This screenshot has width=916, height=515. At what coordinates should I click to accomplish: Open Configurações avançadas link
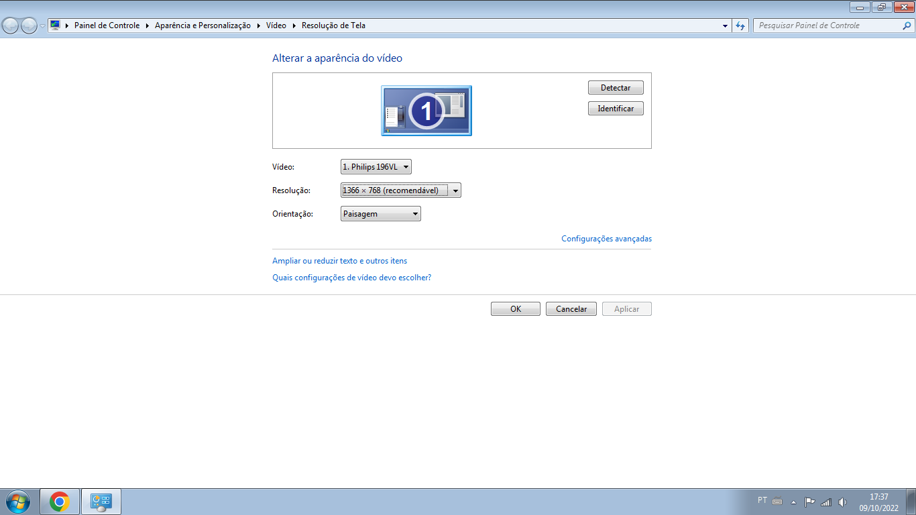click(606, 239)
